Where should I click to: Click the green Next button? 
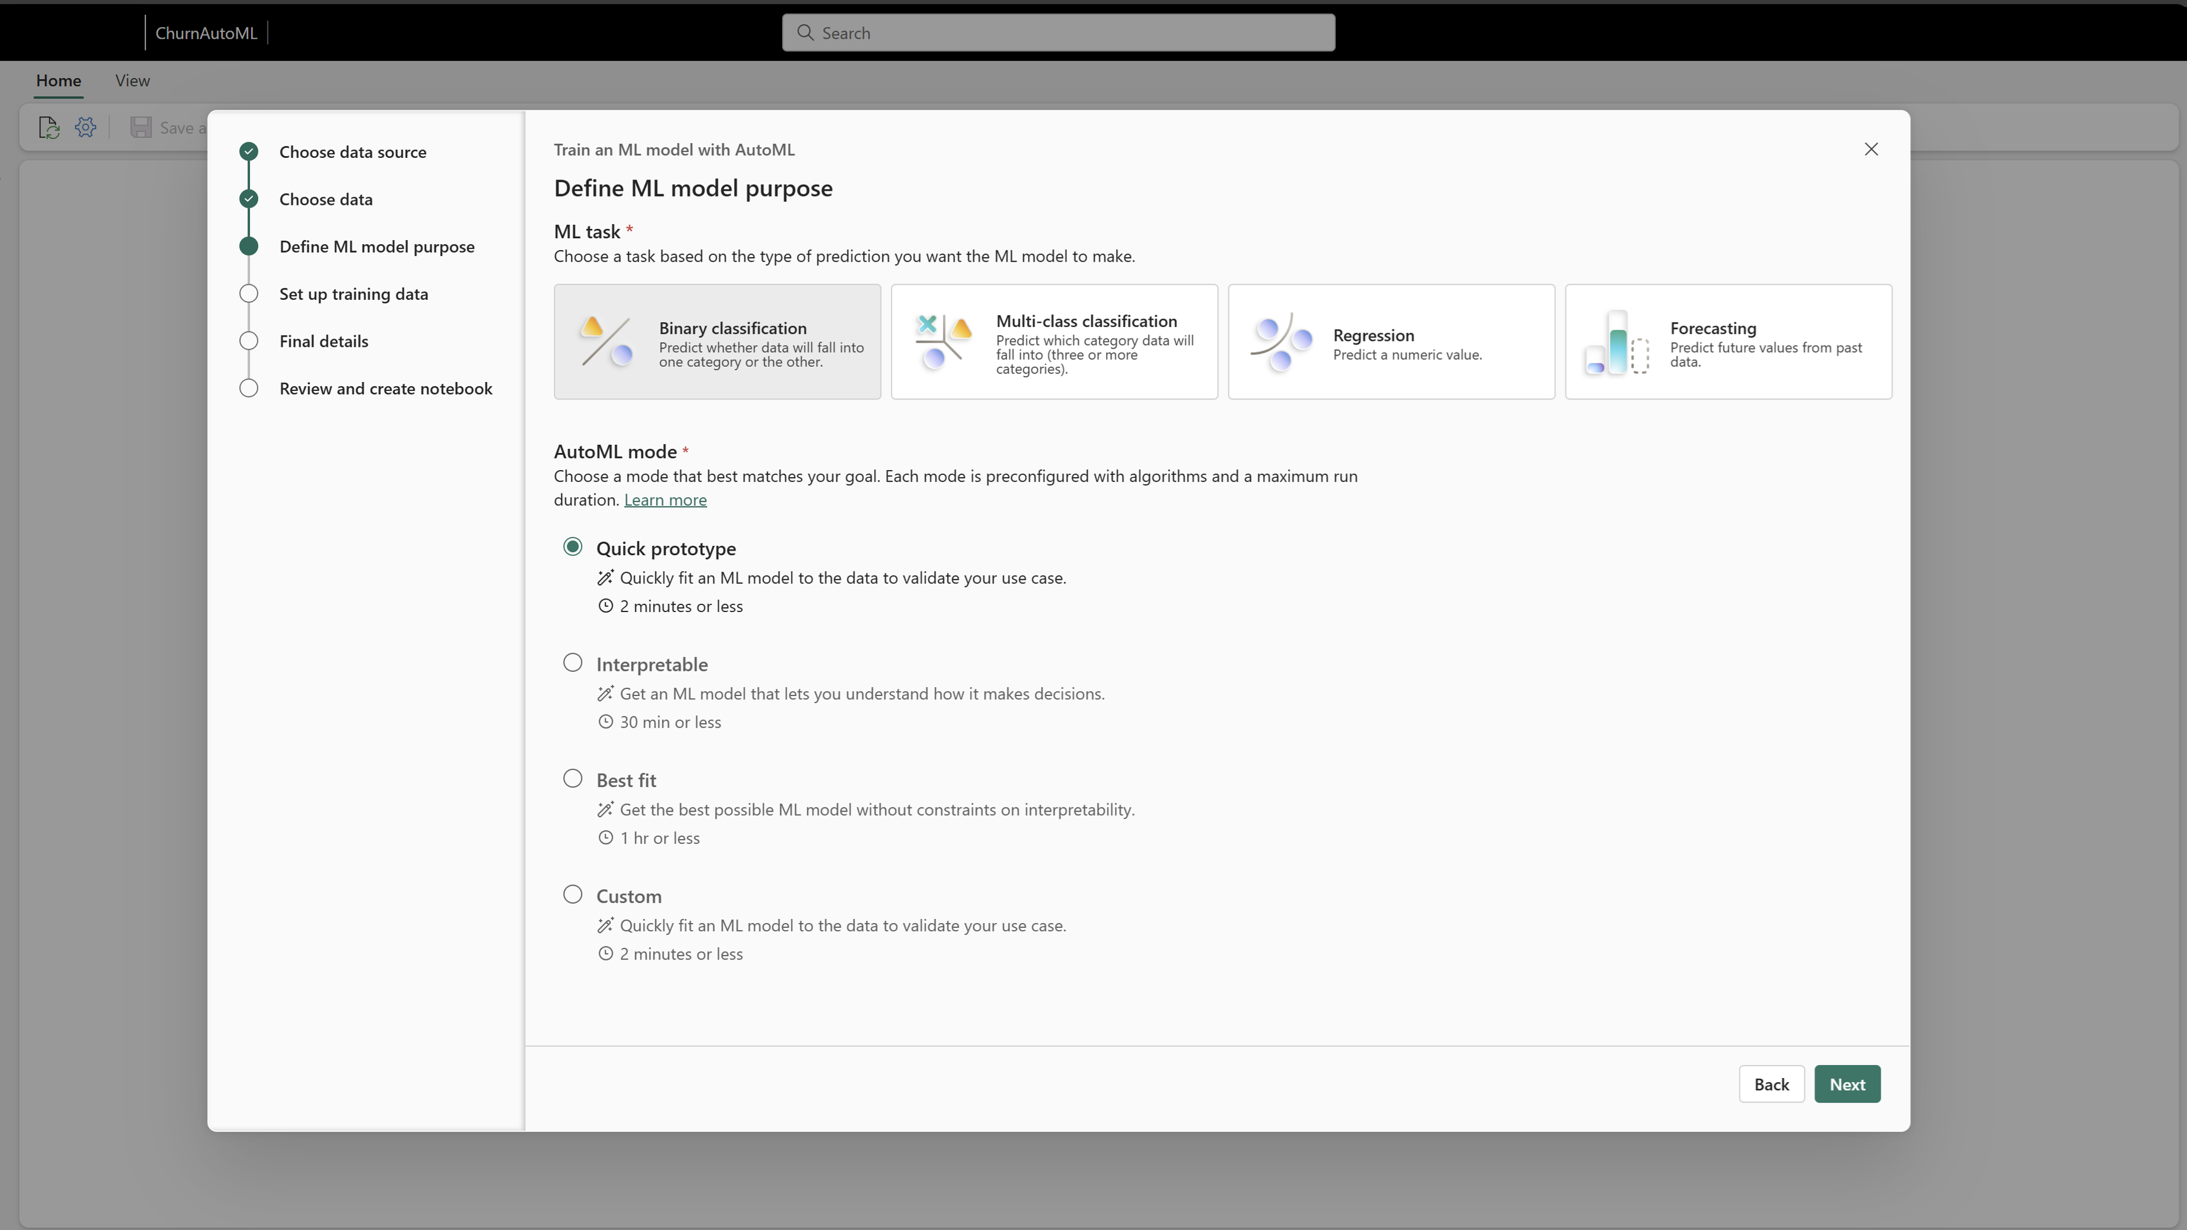pos(1847,1084)
